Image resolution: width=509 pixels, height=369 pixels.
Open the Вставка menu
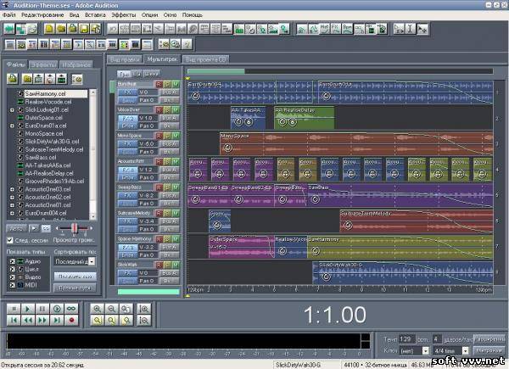tap(95, 15)
